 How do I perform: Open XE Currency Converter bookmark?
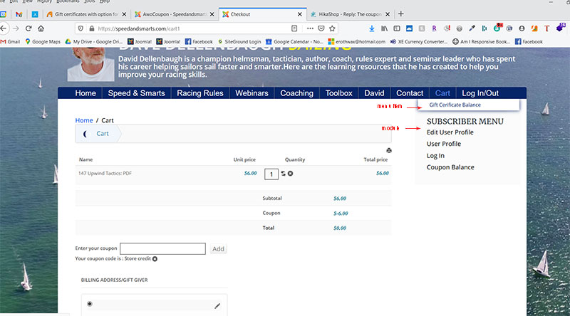pyautogui.click(x=419, y=42)
